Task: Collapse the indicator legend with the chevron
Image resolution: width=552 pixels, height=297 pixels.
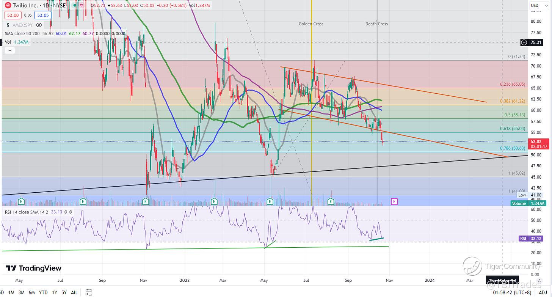Action: coord(9,50)
